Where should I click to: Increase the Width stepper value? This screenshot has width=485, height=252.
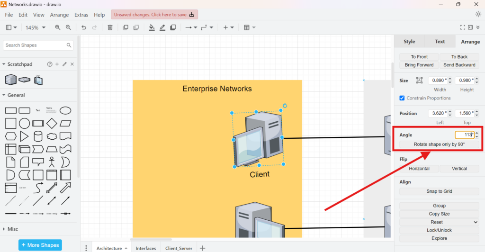point(450,79)
